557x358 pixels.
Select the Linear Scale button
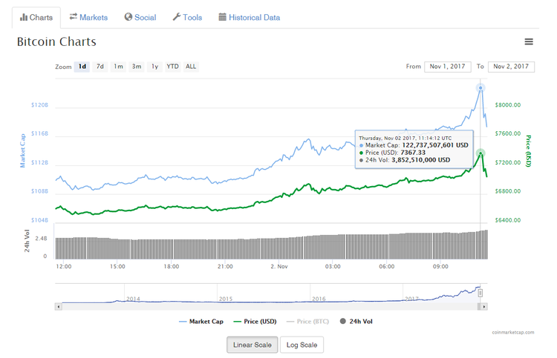coord(253,345)
